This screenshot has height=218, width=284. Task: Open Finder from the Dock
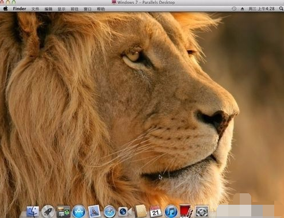pos(33,212)
